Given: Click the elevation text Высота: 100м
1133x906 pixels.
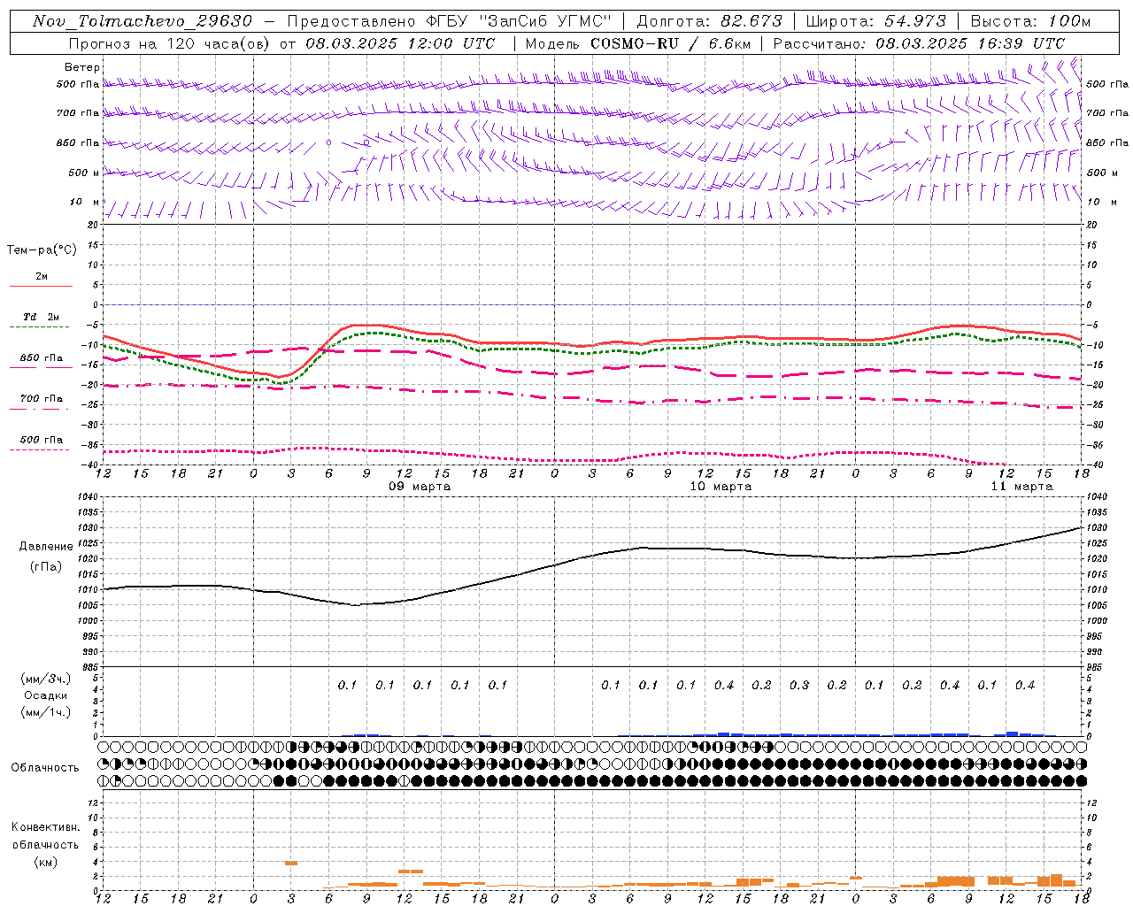Looking at the screenshot, I should [x=1030, y=21].
